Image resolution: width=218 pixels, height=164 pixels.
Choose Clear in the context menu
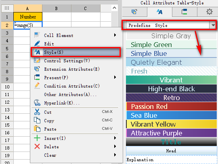75,155
